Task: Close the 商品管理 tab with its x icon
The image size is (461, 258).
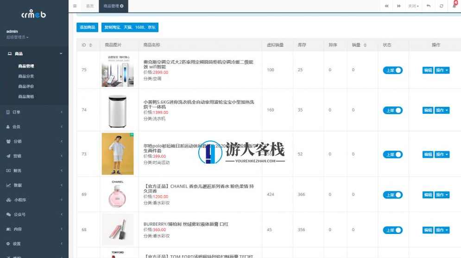Action: click(x=122, y=6)
